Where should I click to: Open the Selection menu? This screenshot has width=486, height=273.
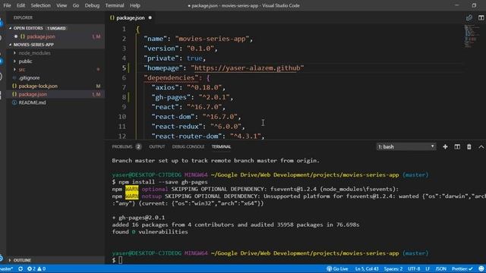pyautogui.click(x=40, y=5)
